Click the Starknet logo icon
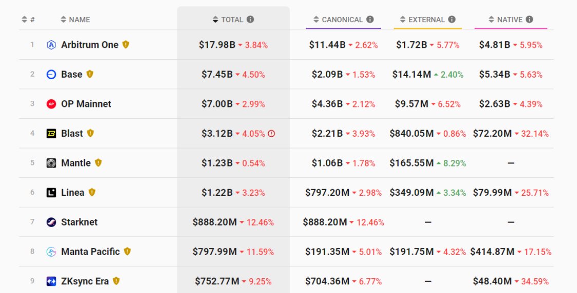The height and width of the screenshot is (293, 577). coord(51,222)
